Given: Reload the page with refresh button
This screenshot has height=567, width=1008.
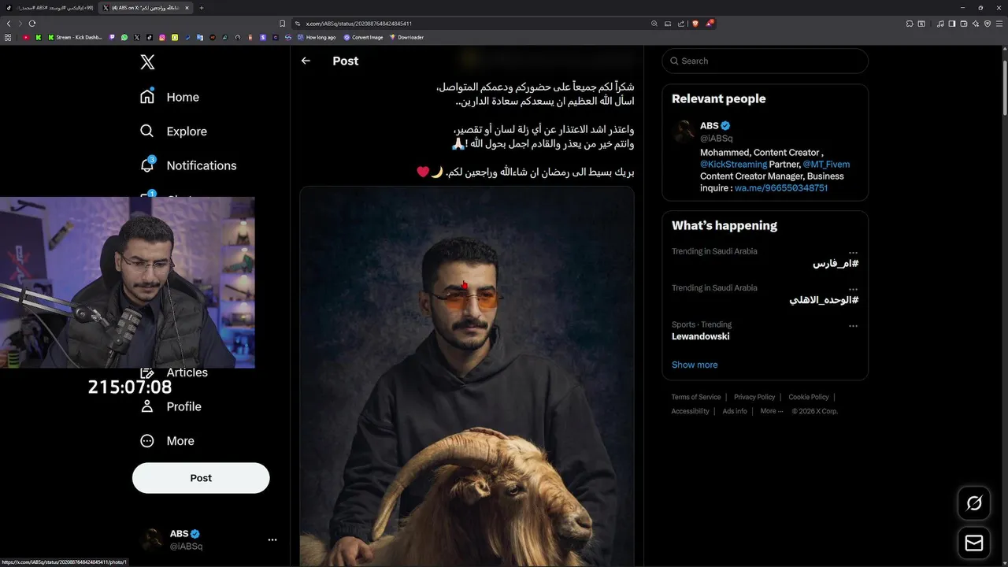Looking at the screenshot, I should (x=32, y=24).
